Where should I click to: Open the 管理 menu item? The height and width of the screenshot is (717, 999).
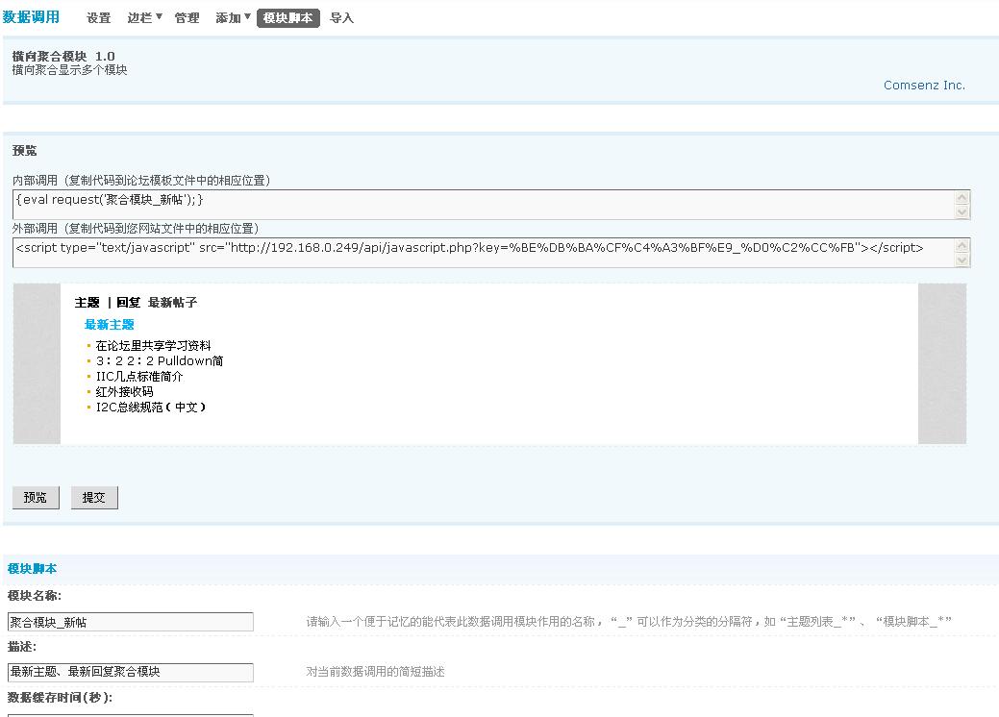[x=187, y=18]
